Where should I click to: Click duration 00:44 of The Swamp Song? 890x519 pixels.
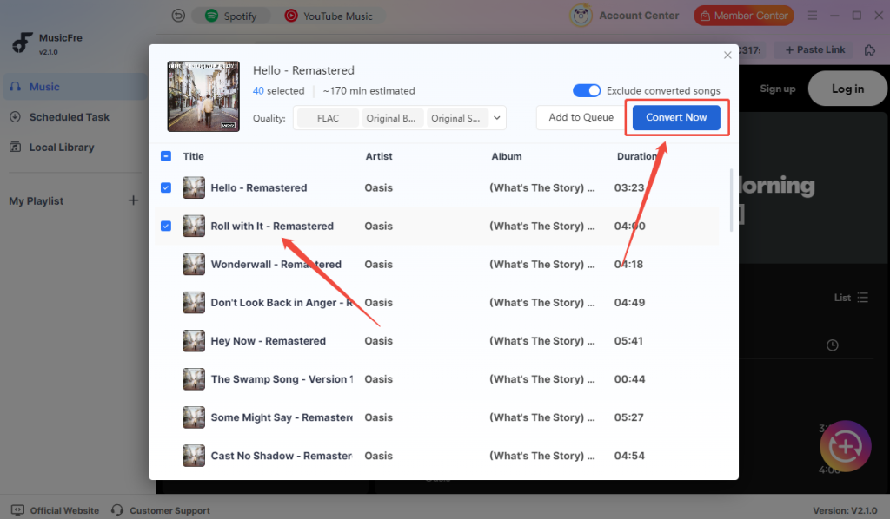629,379
